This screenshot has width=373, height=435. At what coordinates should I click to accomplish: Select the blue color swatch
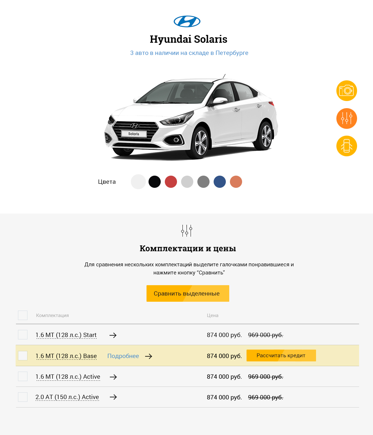[220, 182]
